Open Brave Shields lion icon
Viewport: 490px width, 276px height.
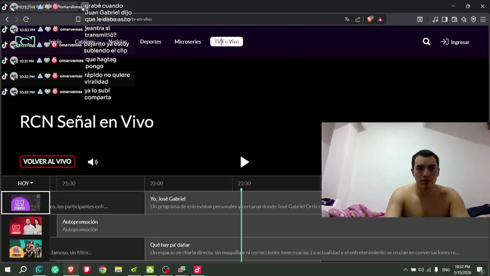click(370, 19)
